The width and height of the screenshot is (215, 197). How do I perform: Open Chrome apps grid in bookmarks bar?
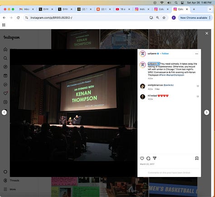point(4,25)
